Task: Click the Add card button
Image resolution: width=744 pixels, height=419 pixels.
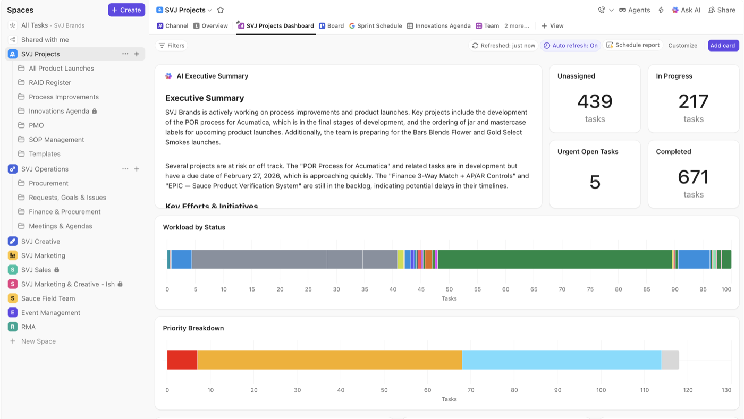Action: [x=723, y=46]
